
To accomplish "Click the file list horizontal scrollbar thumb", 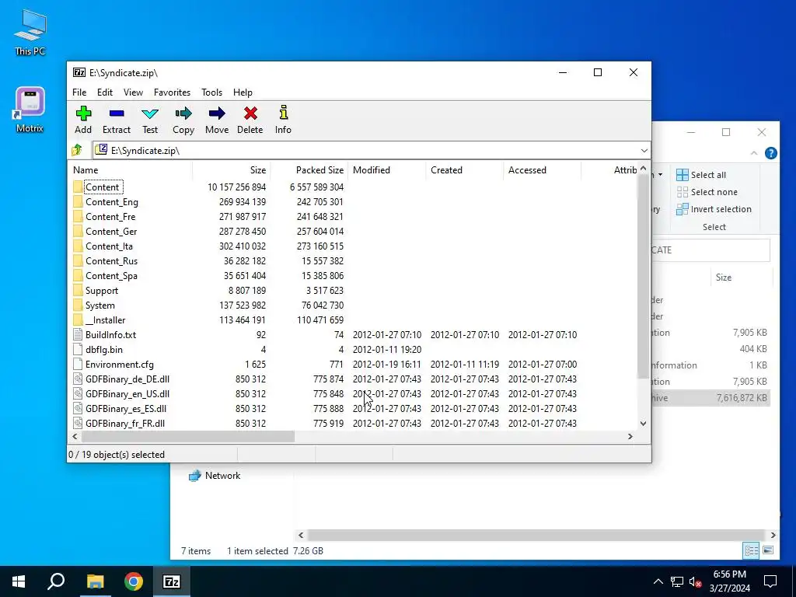I will point(187,437).
